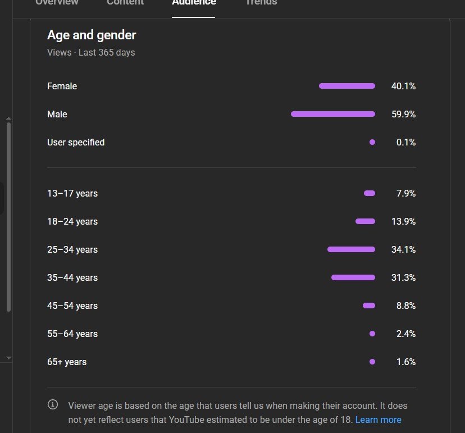Click the Male percentage bar
Viewport: 465px width, 433px height.
tap(332, 114)
